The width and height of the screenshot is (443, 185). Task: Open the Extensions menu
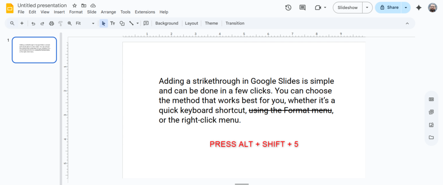(x=144, y=12)
